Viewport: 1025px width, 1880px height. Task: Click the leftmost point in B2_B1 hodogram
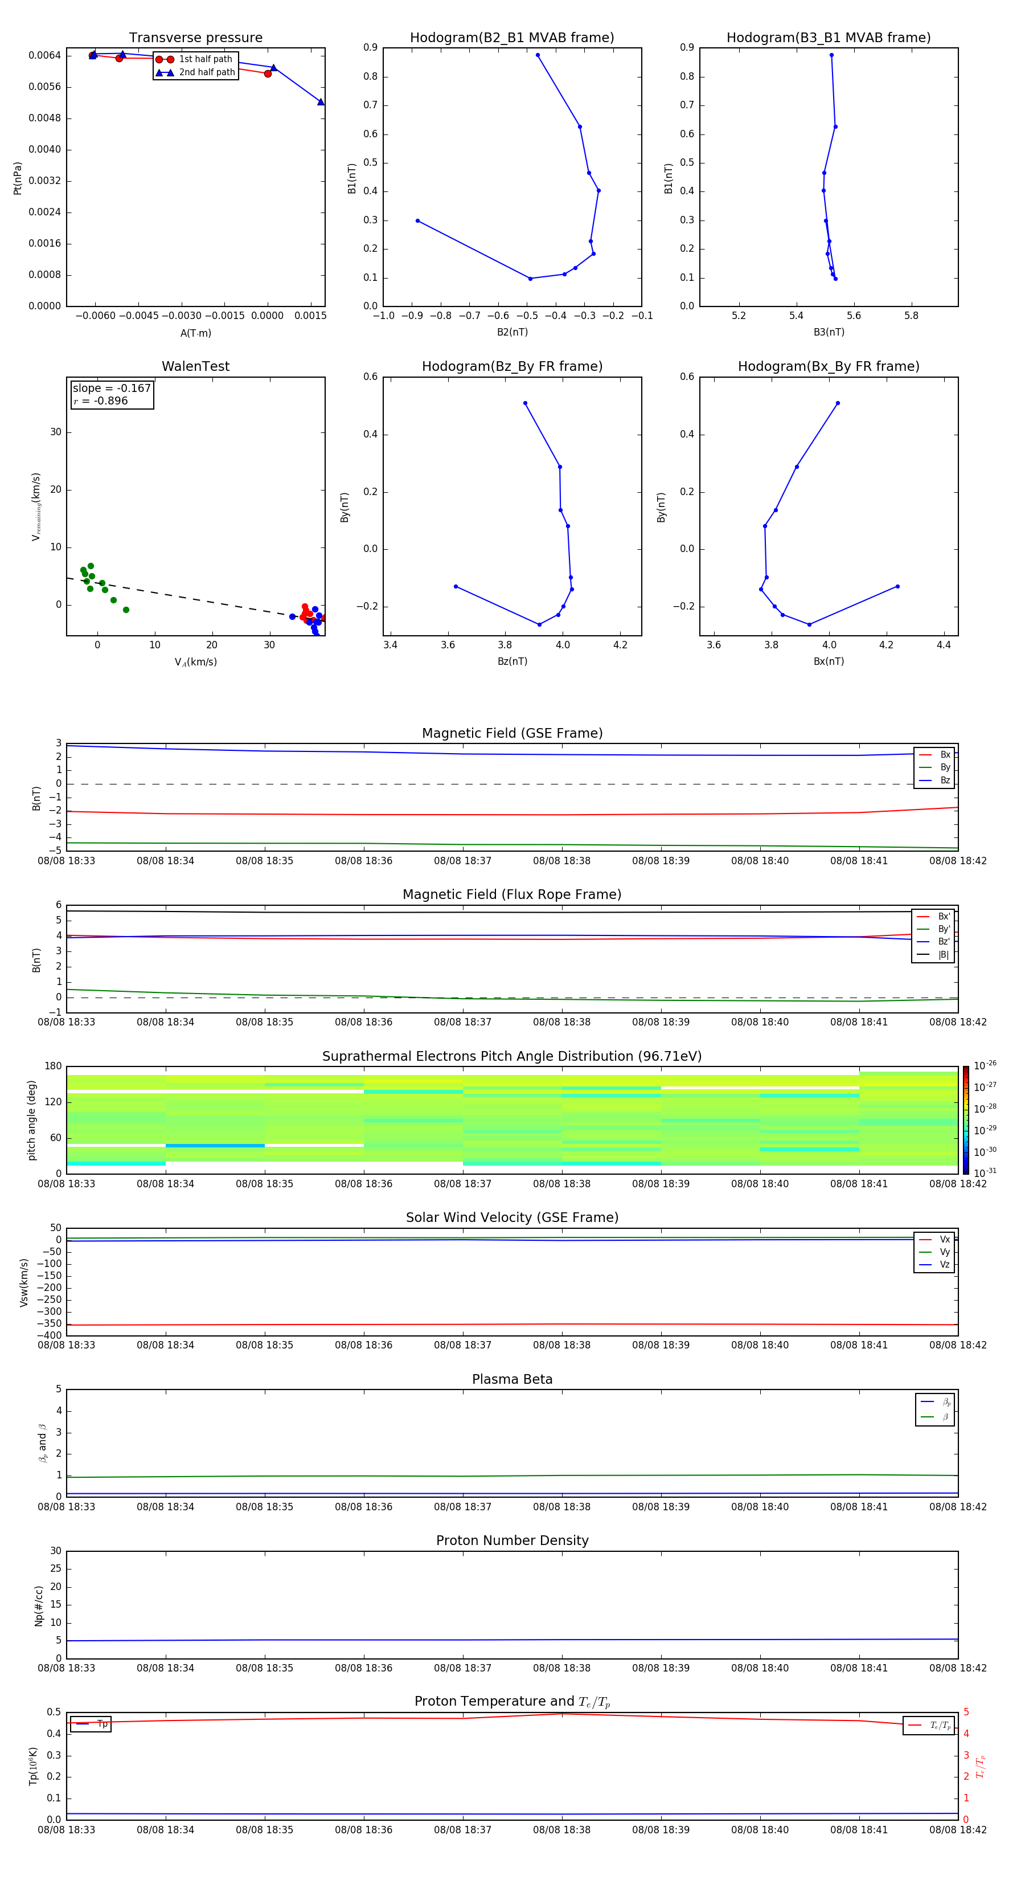point(417,220)
